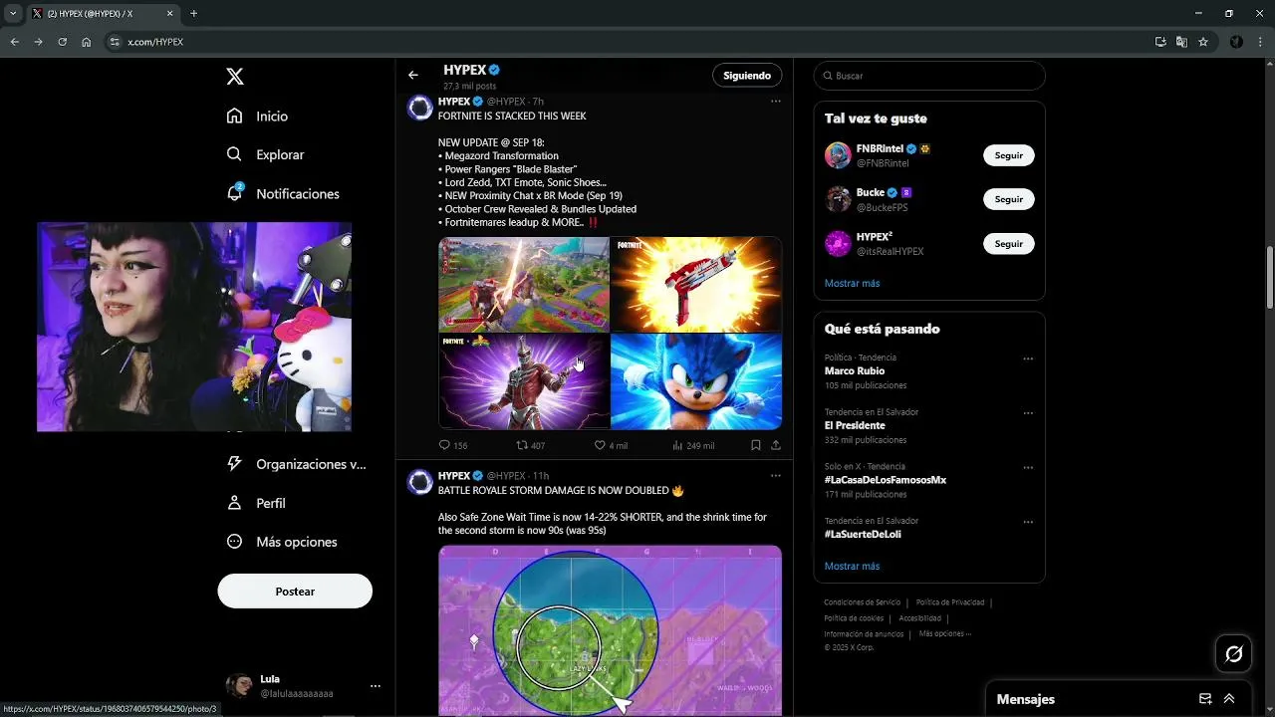1275x717 pixels.
Task: Click translate page icon in address bar
Action: click(1181, 42)
